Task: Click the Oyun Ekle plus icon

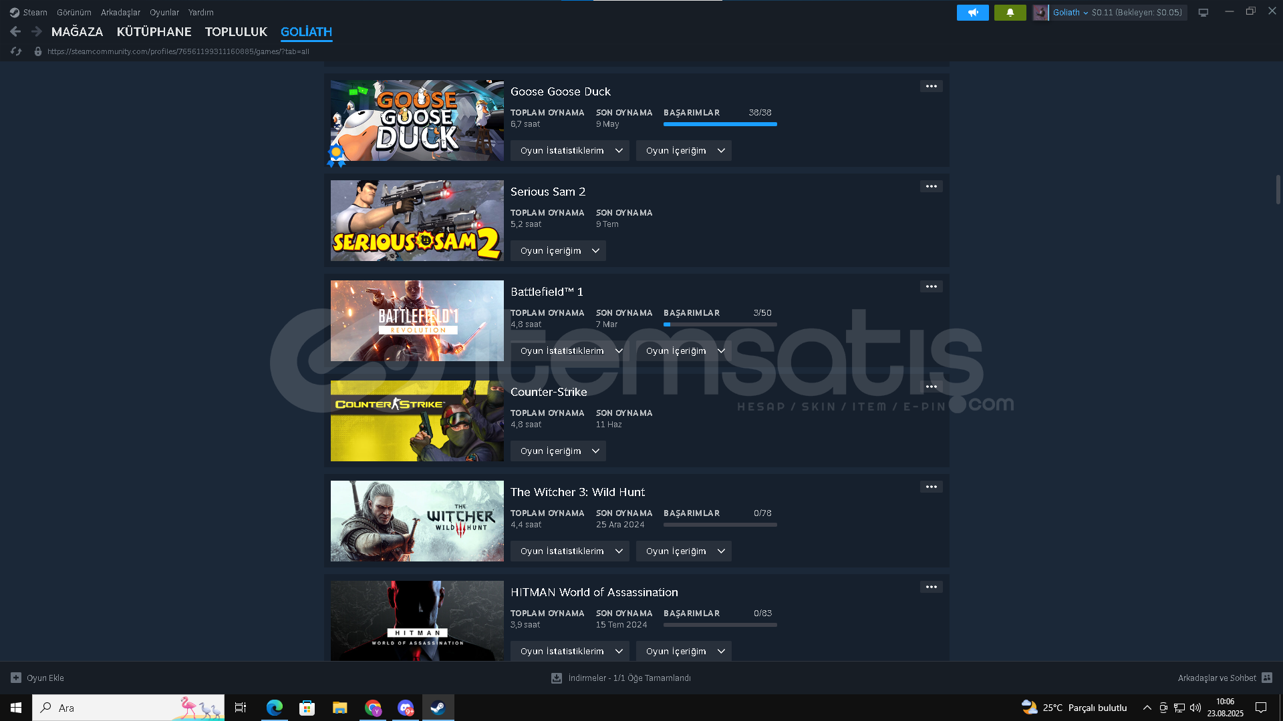Action: click(x=16, y=678)
